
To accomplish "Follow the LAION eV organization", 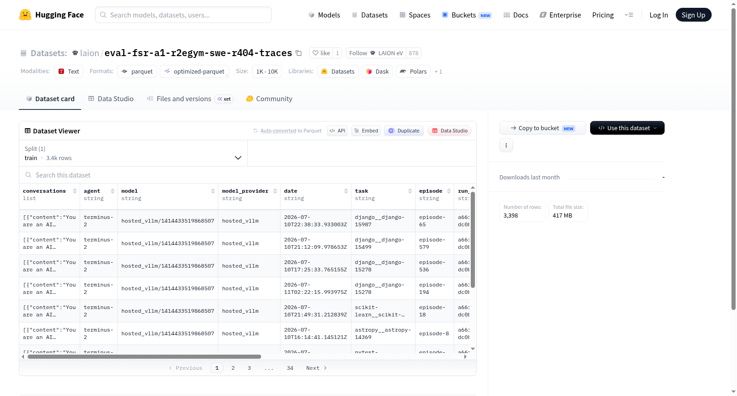I will [x=376, y=53].
